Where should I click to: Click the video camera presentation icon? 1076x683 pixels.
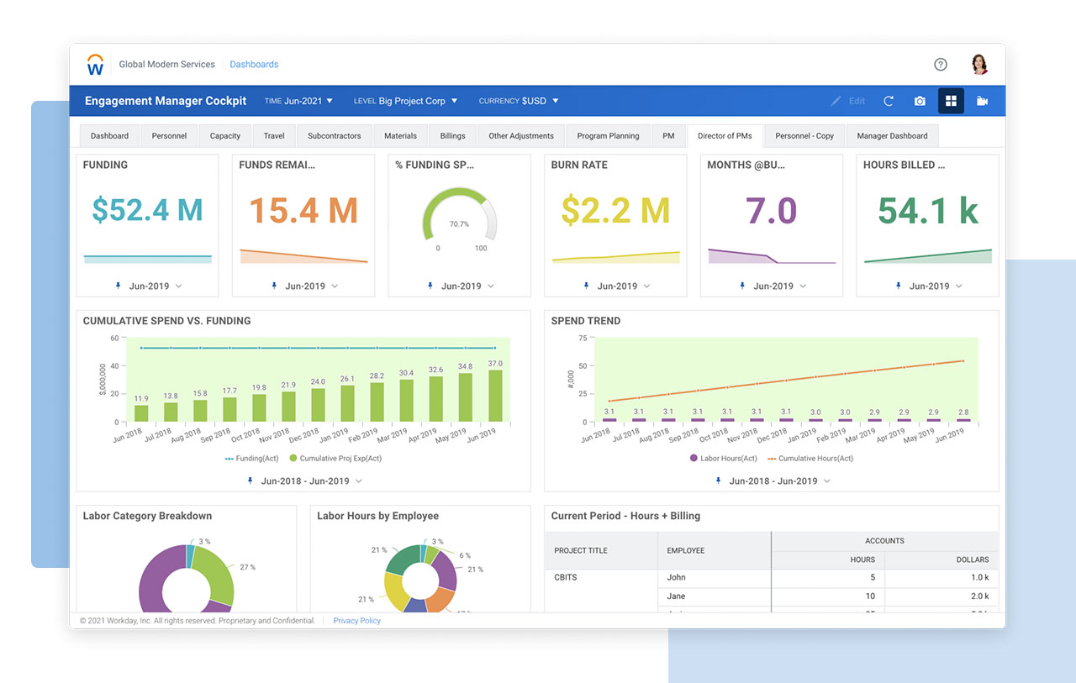coord(982,101)
